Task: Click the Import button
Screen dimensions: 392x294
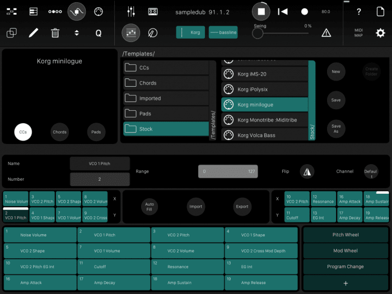Action: point(195,207)
